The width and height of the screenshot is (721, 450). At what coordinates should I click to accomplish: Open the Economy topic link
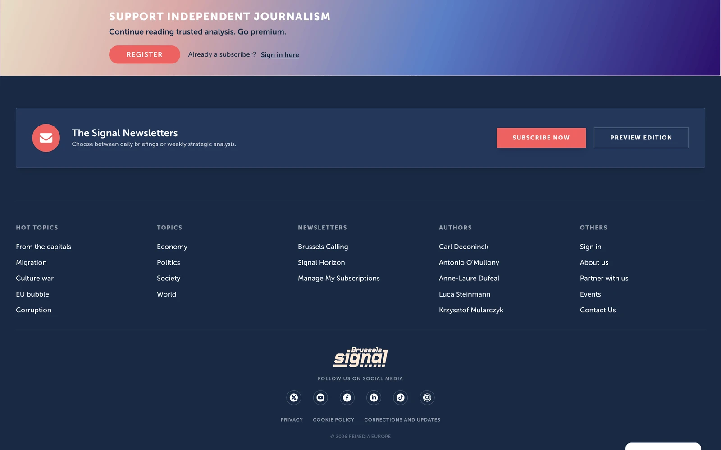pos(172,247)
